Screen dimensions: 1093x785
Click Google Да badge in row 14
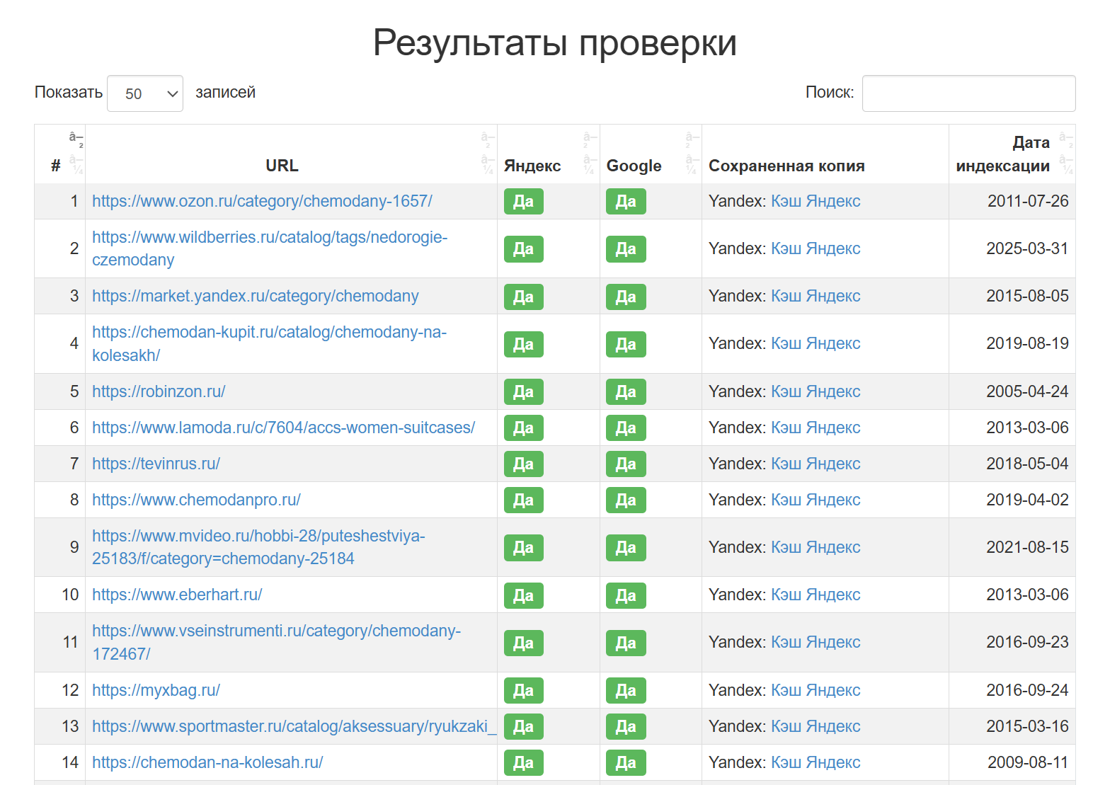[x=626, y=762]
